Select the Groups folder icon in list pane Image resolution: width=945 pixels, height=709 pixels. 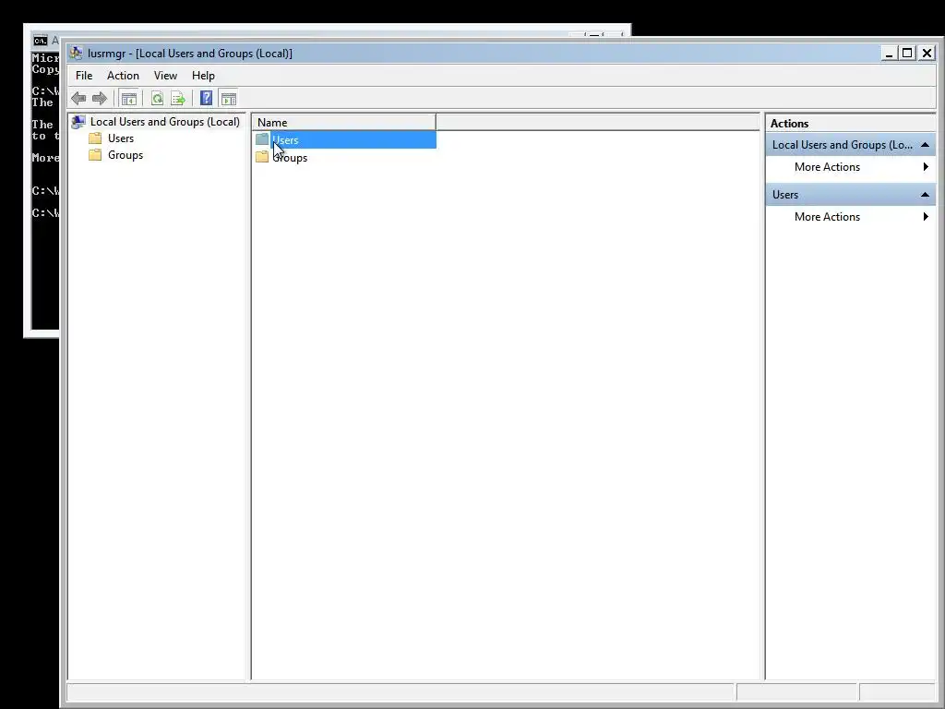point(262,157)
